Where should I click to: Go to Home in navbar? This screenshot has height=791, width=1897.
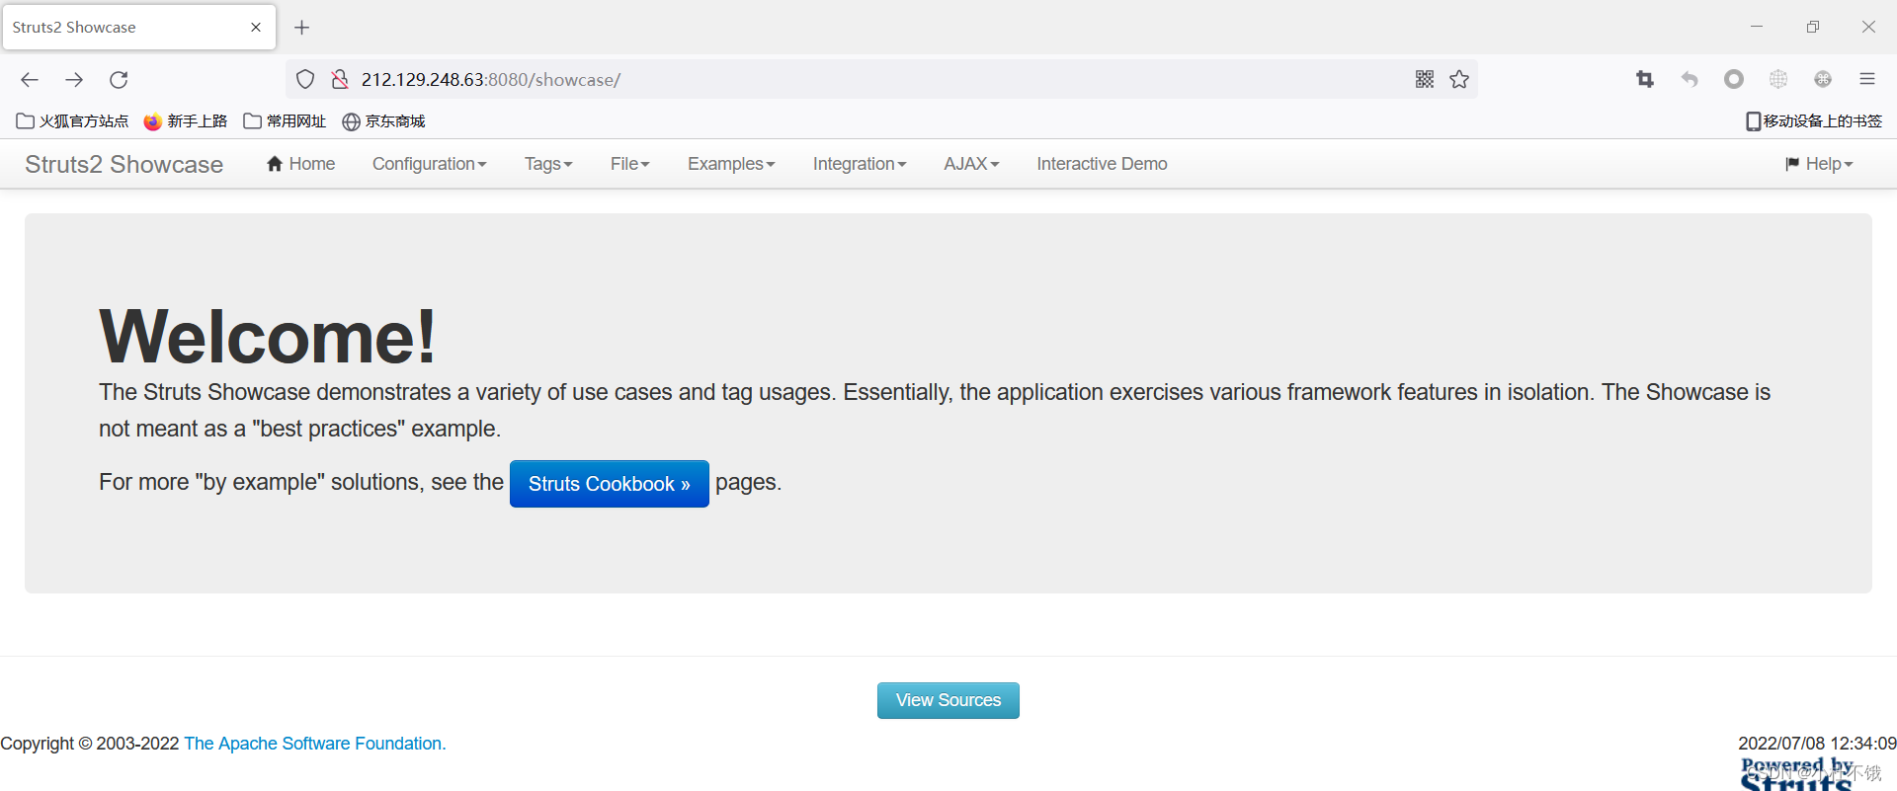tap(301, 164)
